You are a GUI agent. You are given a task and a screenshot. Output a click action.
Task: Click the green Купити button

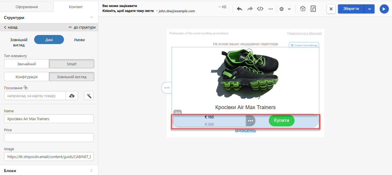282,120
